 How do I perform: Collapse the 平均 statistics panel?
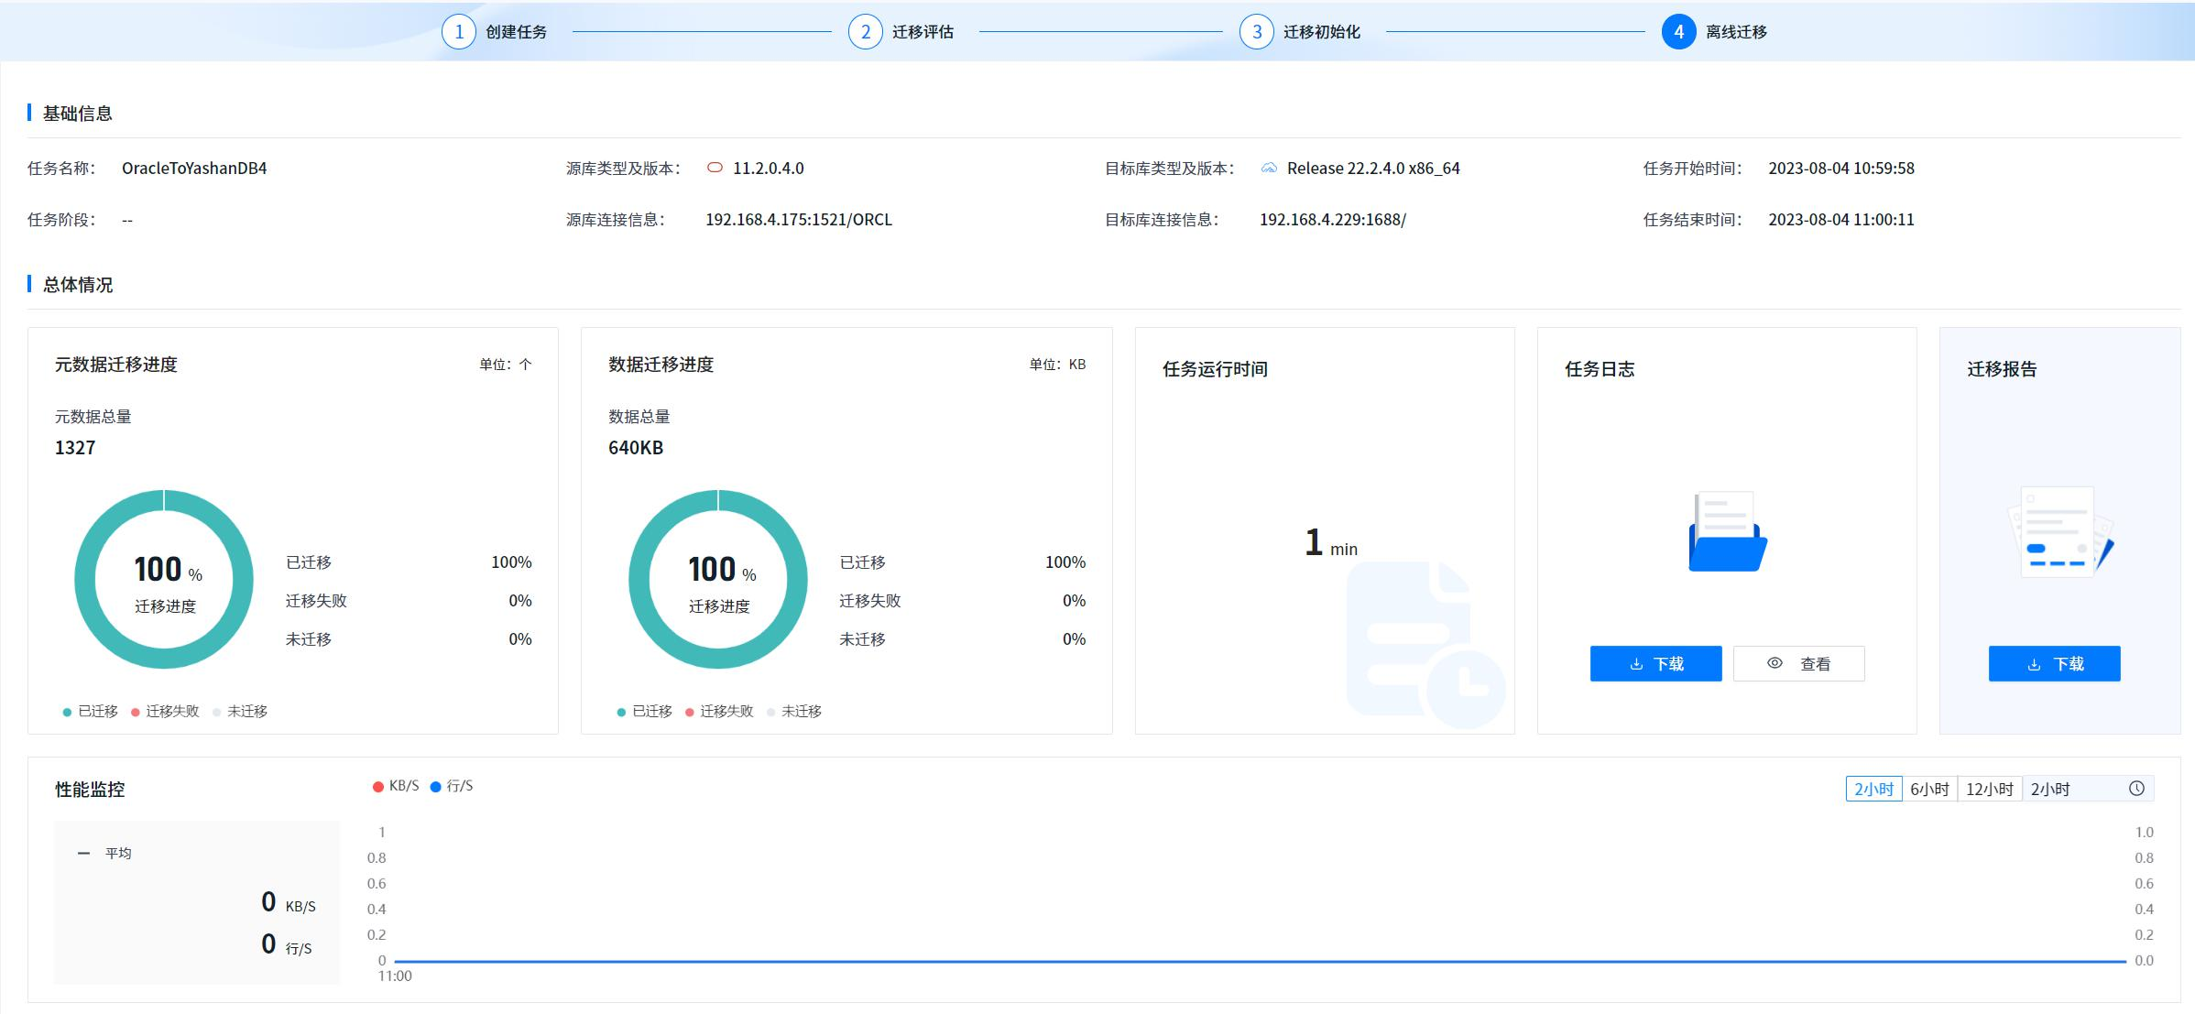[x=84, y=853]
